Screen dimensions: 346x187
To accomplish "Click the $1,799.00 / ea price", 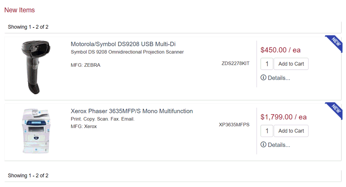I will click(x=283, y=117).
